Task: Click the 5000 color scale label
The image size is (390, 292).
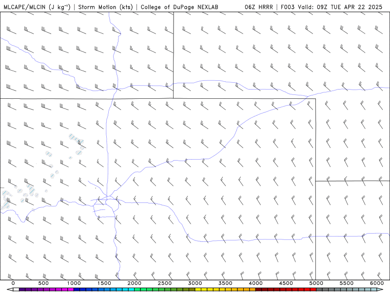Action: [316, 283]
